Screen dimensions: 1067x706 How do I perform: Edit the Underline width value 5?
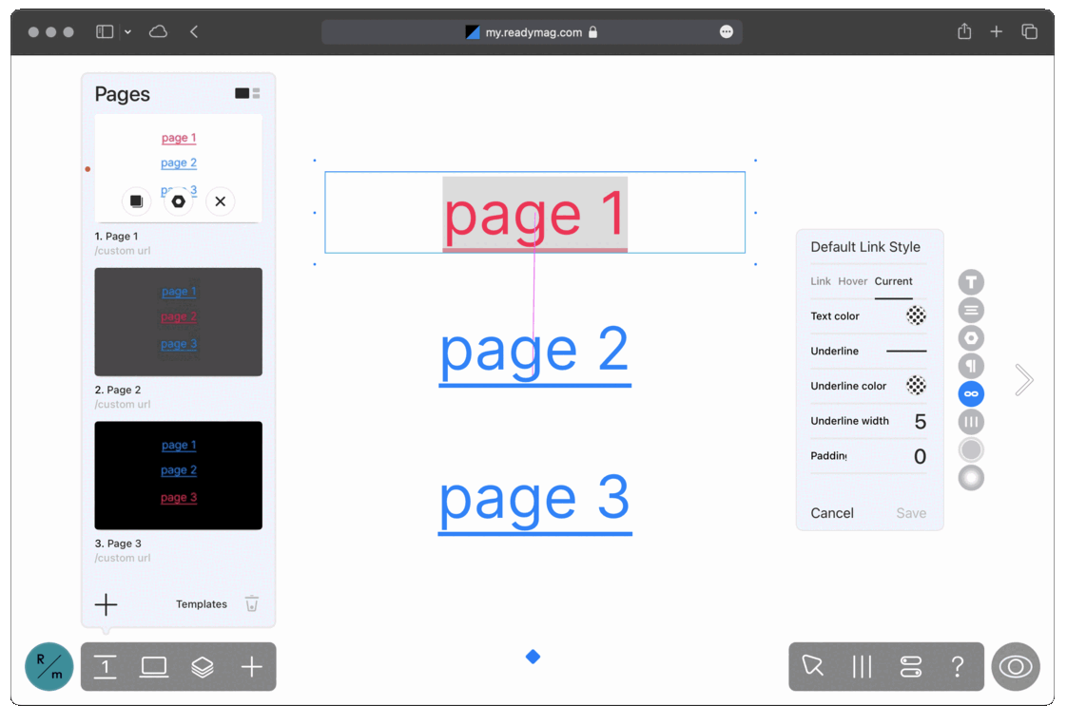coord(920,422)
